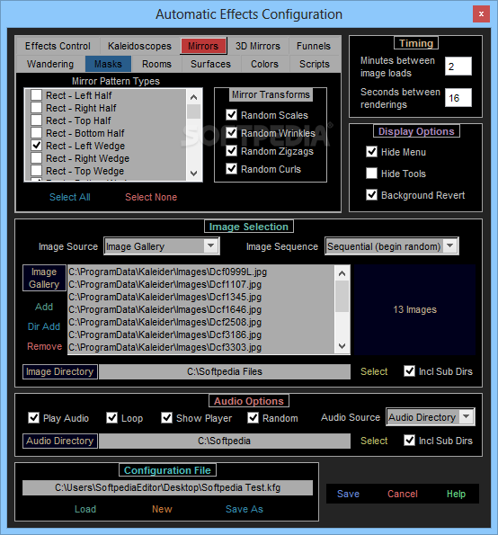
Task: Click the 13 Images preview panel
Action: pyautogui.click(x=414, y=310)
